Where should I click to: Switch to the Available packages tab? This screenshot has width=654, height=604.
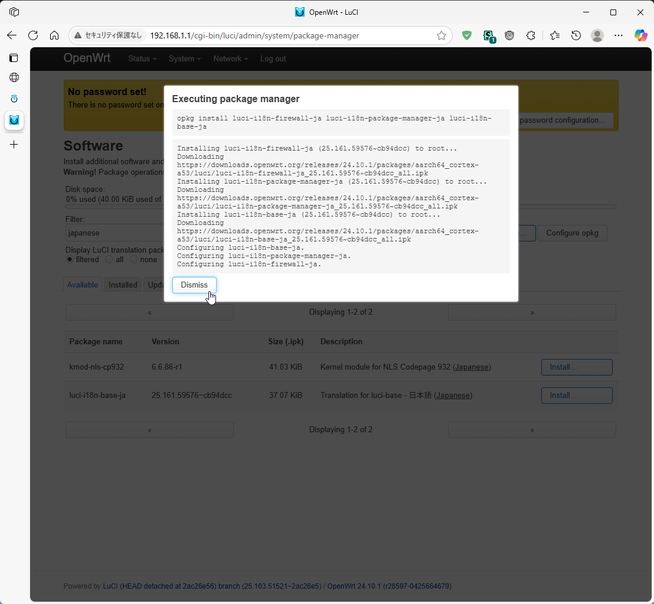pos(83,285)
